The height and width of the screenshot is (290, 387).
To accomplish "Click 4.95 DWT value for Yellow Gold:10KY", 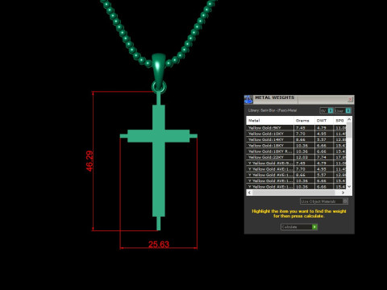I will [321, 134].
